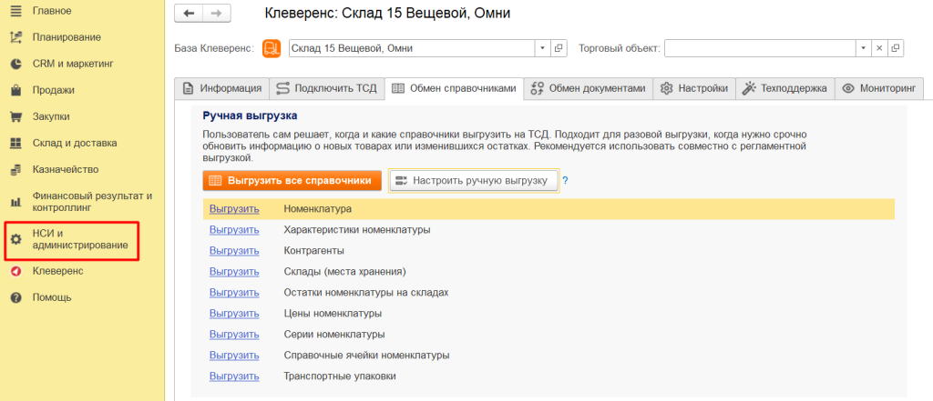This screenshot has height=401, width=933.
Task: Open the Главное section
Action: (52, 11)
